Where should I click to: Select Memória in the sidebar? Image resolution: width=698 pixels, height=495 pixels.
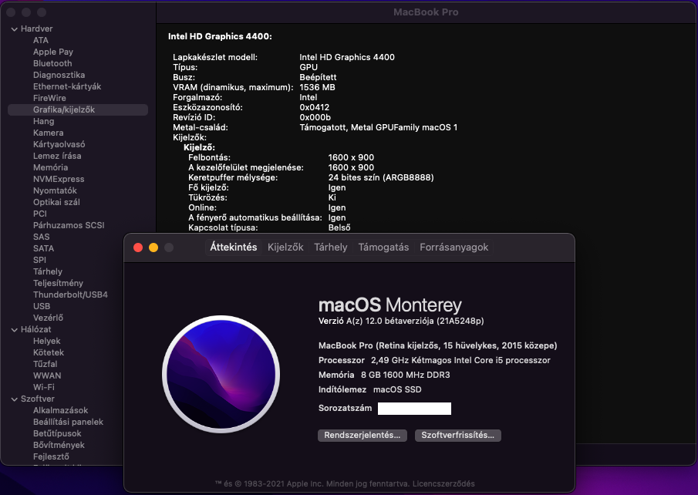coord(50,167)
